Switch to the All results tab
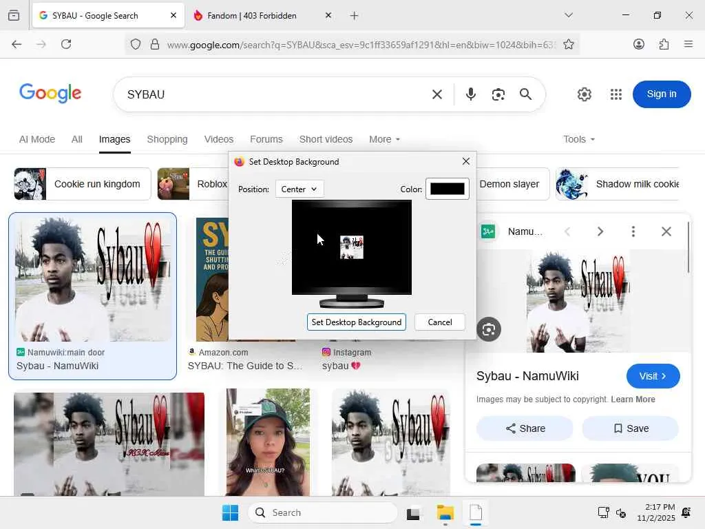Image resolution: width=705 pixels, height=529 pixels. click(x=77, y=139)
